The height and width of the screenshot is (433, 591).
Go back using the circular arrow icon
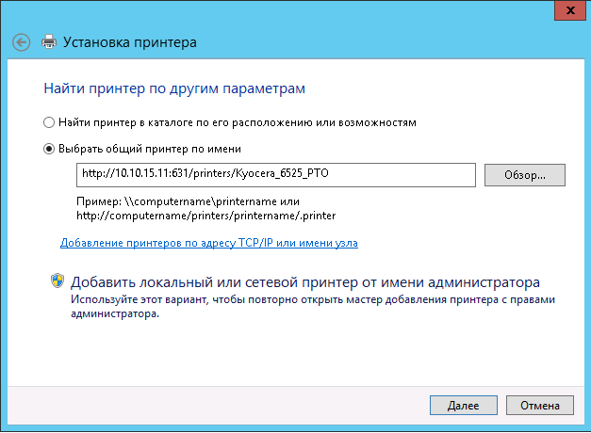coord(21,42)
